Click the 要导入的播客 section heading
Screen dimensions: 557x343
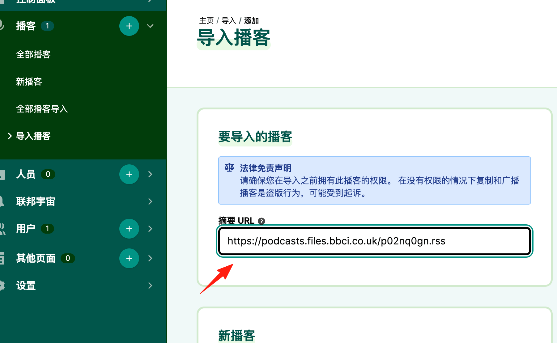click(255, 137)
